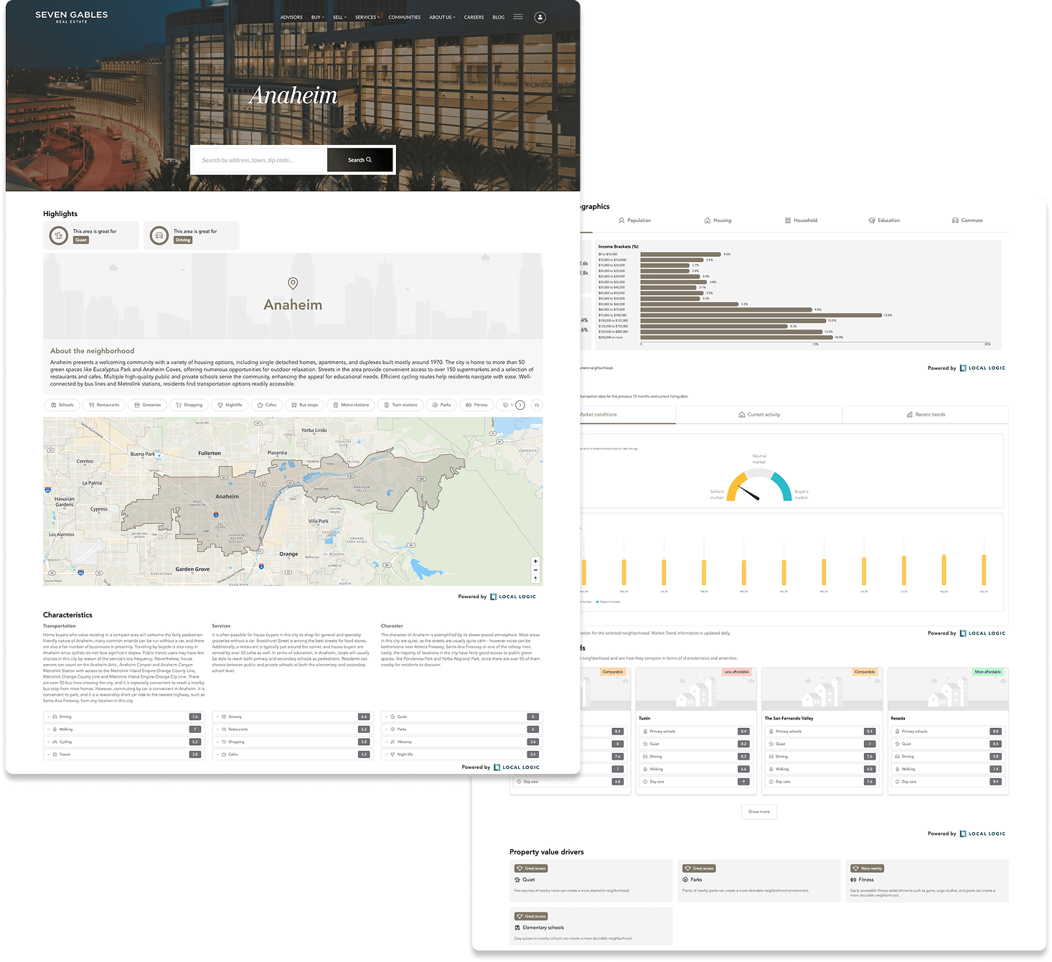Open the hamburger menu in the header
The image size is (1052, 962).
point(517,17)
